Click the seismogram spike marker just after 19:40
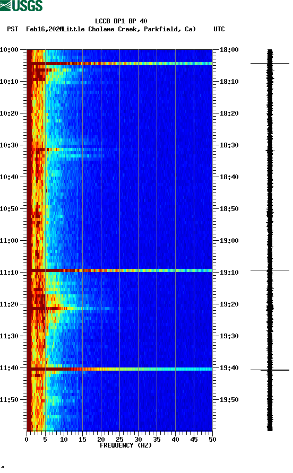 coord(270,370)
